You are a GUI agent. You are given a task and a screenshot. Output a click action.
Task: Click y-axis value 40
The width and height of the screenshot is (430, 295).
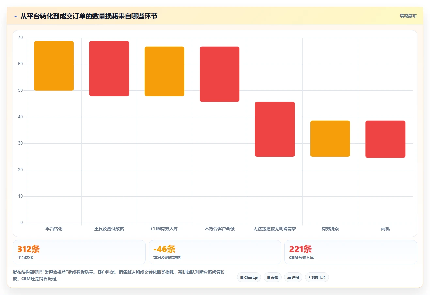pyautogui.click(x=20, y=117)
